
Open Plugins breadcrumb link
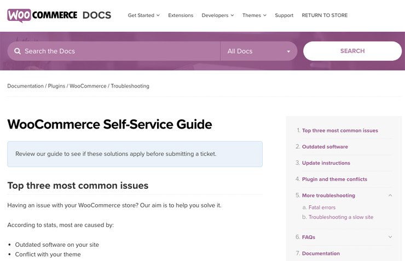[56, 86]
